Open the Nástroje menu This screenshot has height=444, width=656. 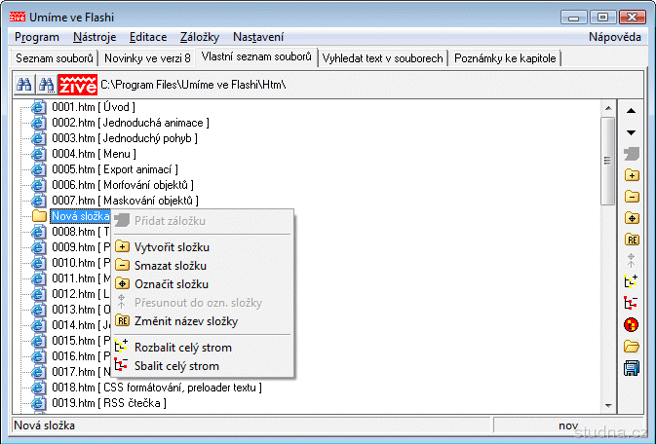[95, 37]
